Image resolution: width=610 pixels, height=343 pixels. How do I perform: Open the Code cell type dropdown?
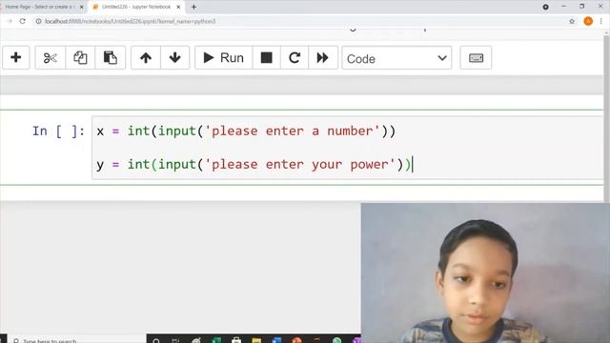pos(396,58)
